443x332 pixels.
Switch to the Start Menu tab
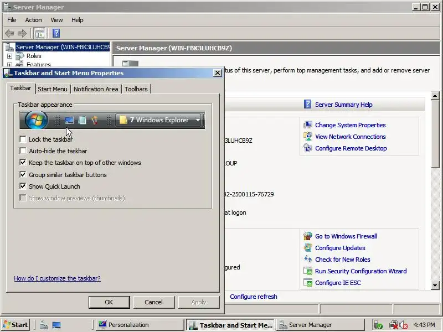point(53,89)
